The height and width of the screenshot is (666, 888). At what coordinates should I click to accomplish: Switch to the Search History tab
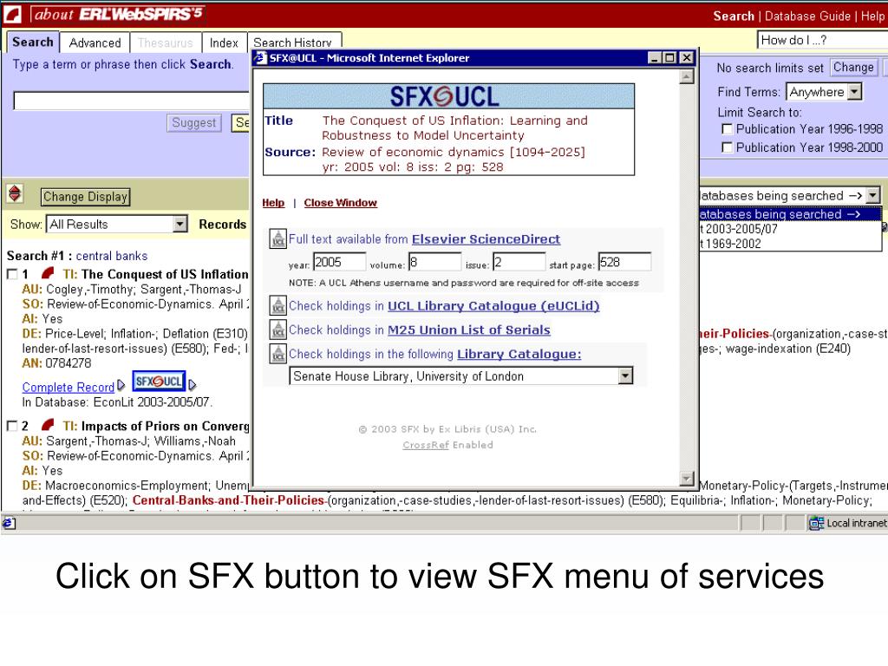click(292, 42)
